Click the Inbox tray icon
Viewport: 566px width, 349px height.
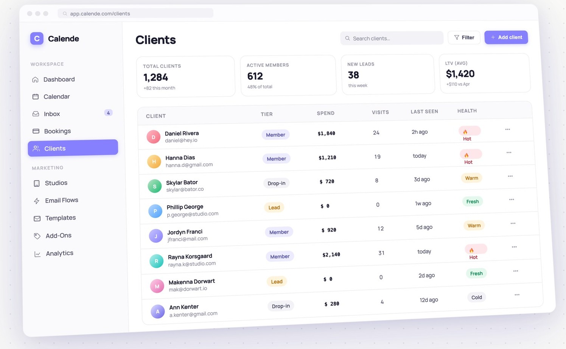click(36, 114)
